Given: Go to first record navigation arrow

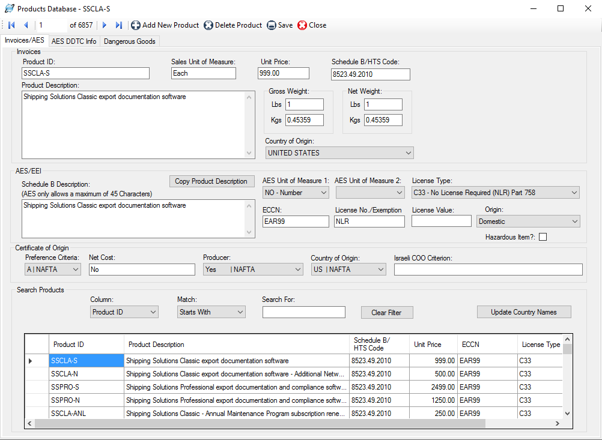Looking at the screenshot, I should pyautogui.click(x=11, y=25).
